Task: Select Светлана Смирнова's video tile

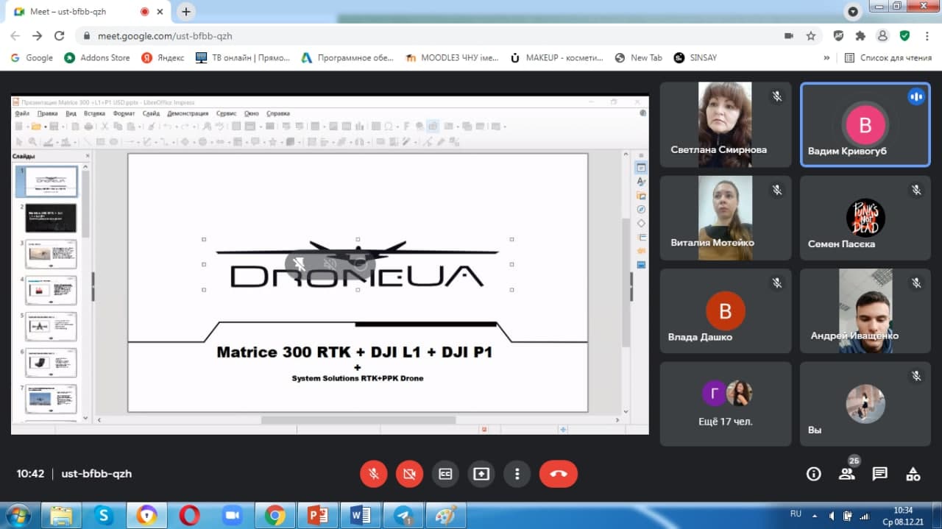Action: pos(726,124)
